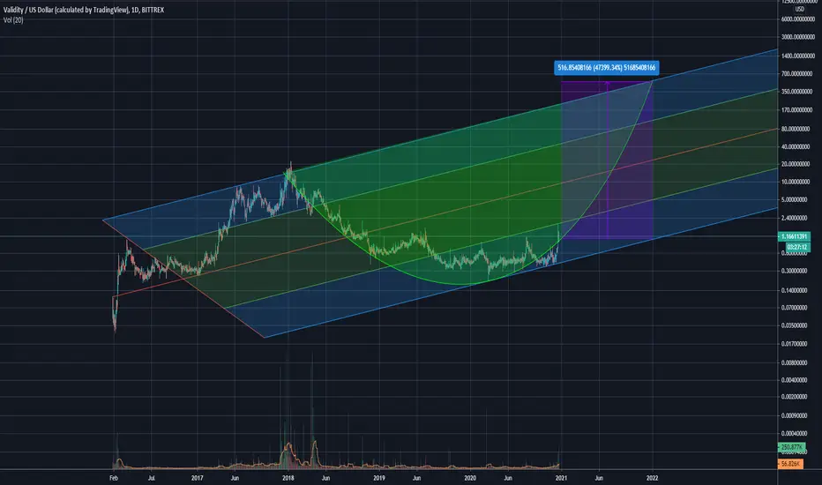Click the 170.00000000 price axis label
Image resolution: width=822 pixels, height=485 pixels.
point(796,110)
